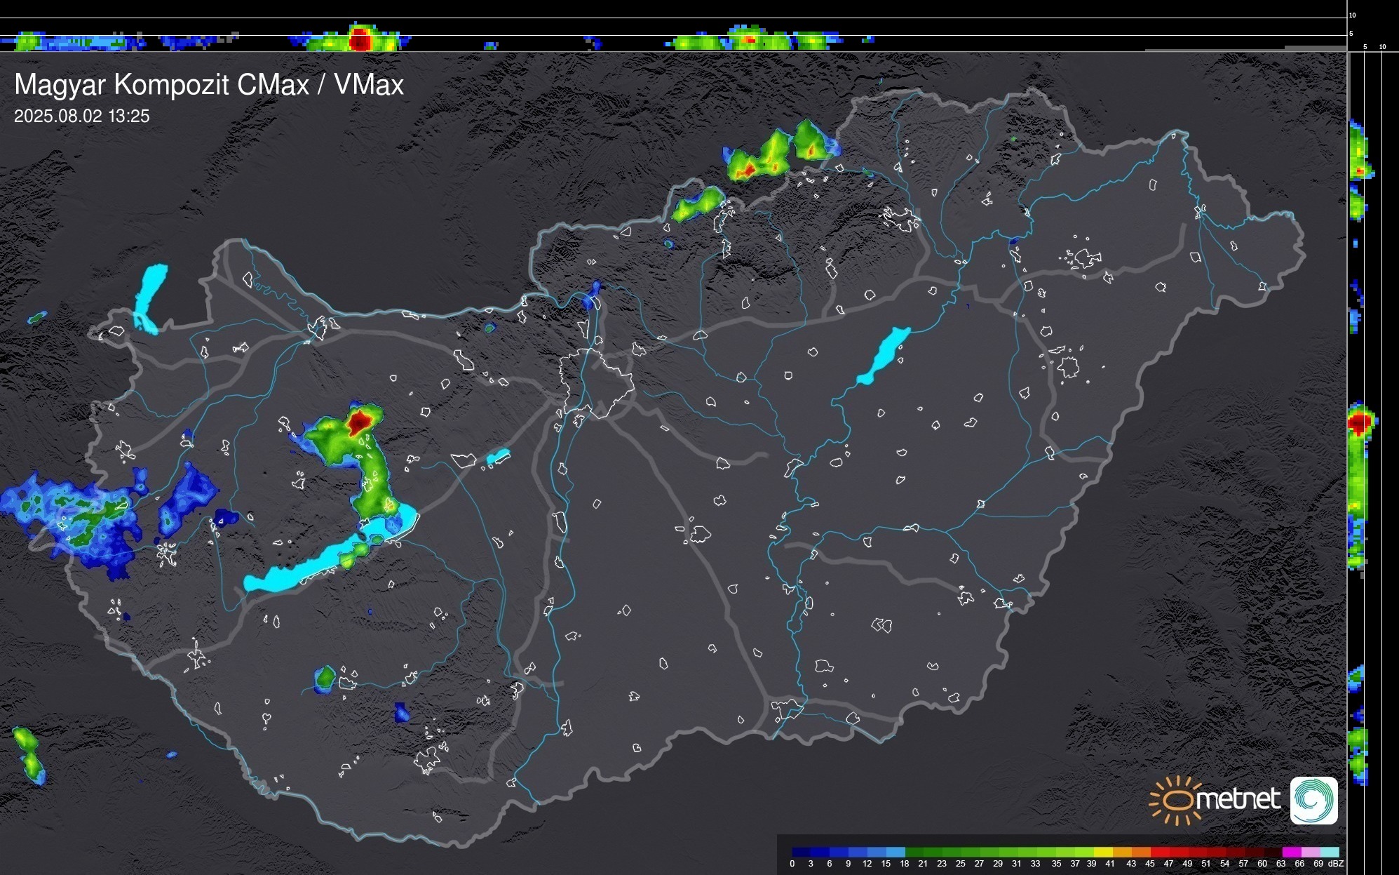Click the light cyan 69 dBZ swatch

click(x=1330, y=851)
